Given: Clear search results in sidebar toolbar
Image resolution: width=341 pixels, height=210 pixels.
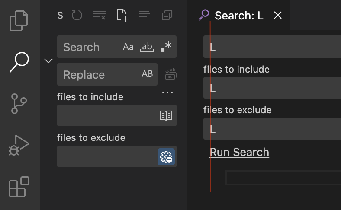Looking at the screenshot, I should coord(100,15).
